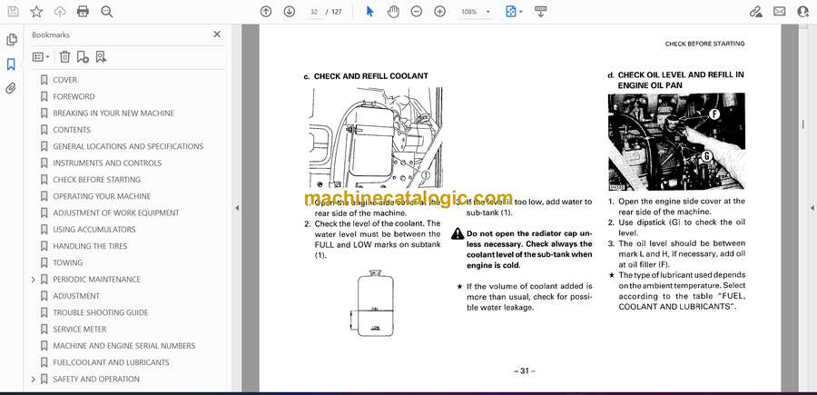
Task: Select INSTRUMENTS AND CONTROLS bookmark
Action: (x=107, y=163)
